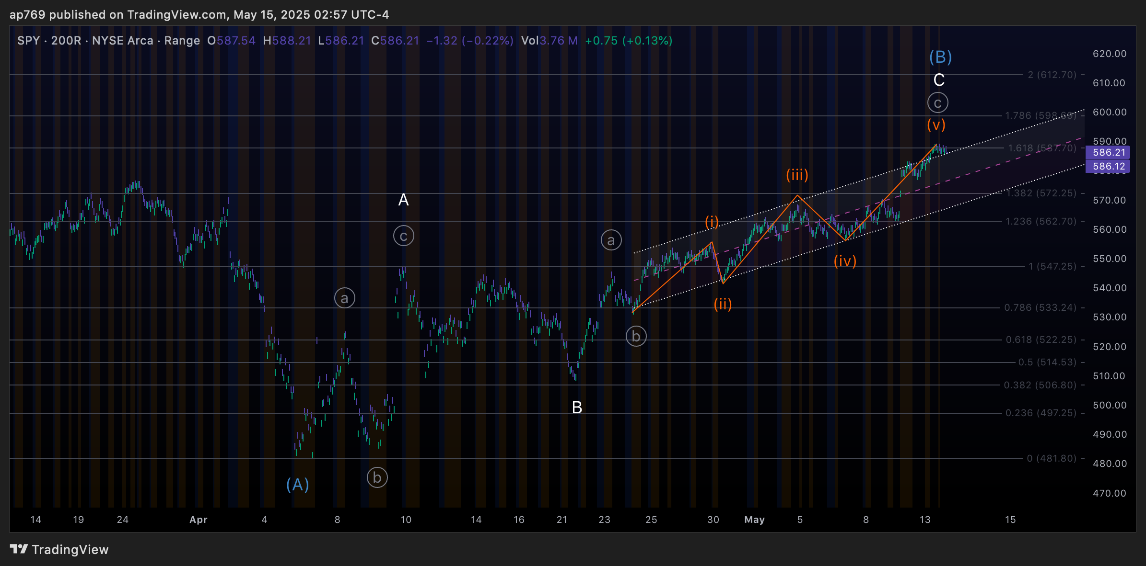
Task: Click the orange (iii) wave label
Action: (x=797, y=175)
